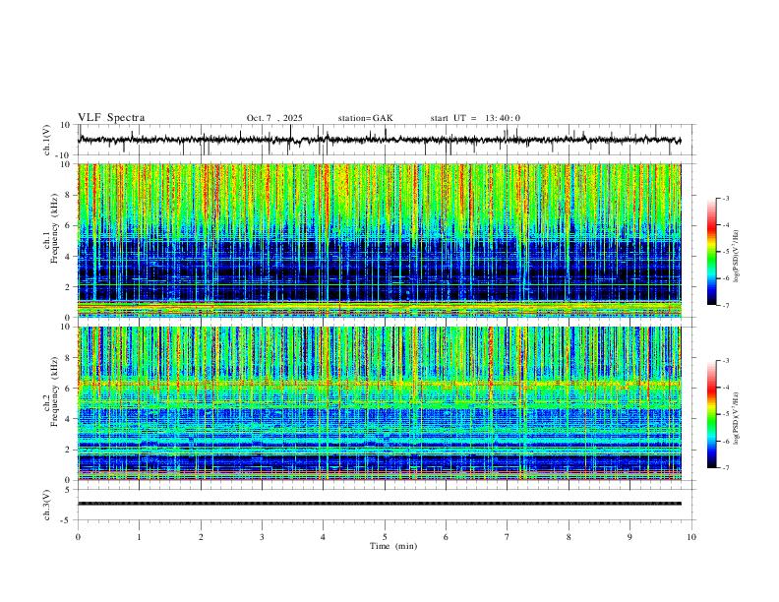The image size is (779, 602).
Task: Click the station=GAK label
Action: click(x=365, y=118)
